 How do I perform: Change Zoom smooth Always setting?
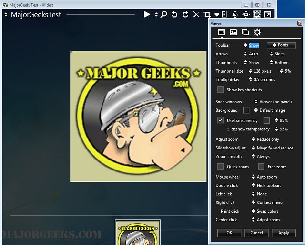coord(261,157)
